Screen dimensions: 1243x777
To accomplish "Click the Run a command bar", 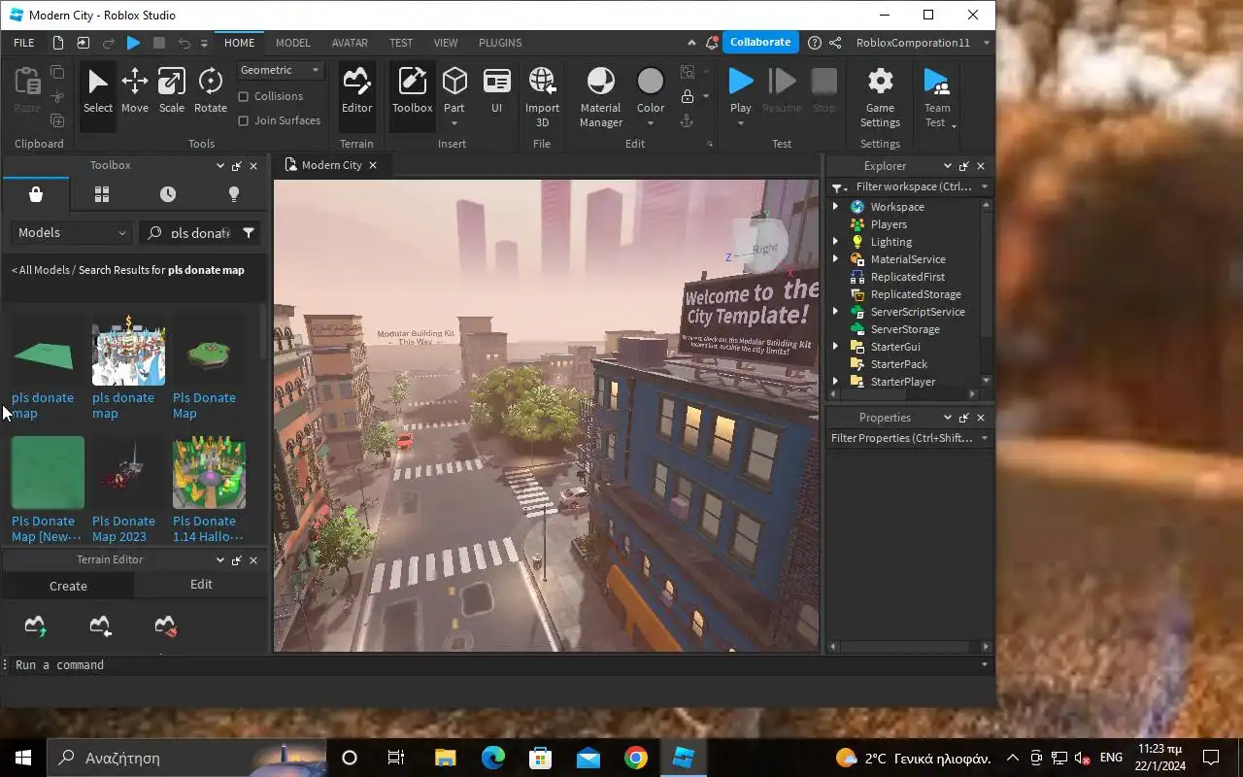I will point(495,665).
